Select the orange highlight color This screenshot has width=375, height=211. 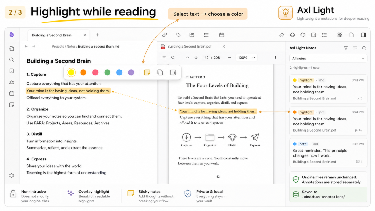(x=83, y=73)
